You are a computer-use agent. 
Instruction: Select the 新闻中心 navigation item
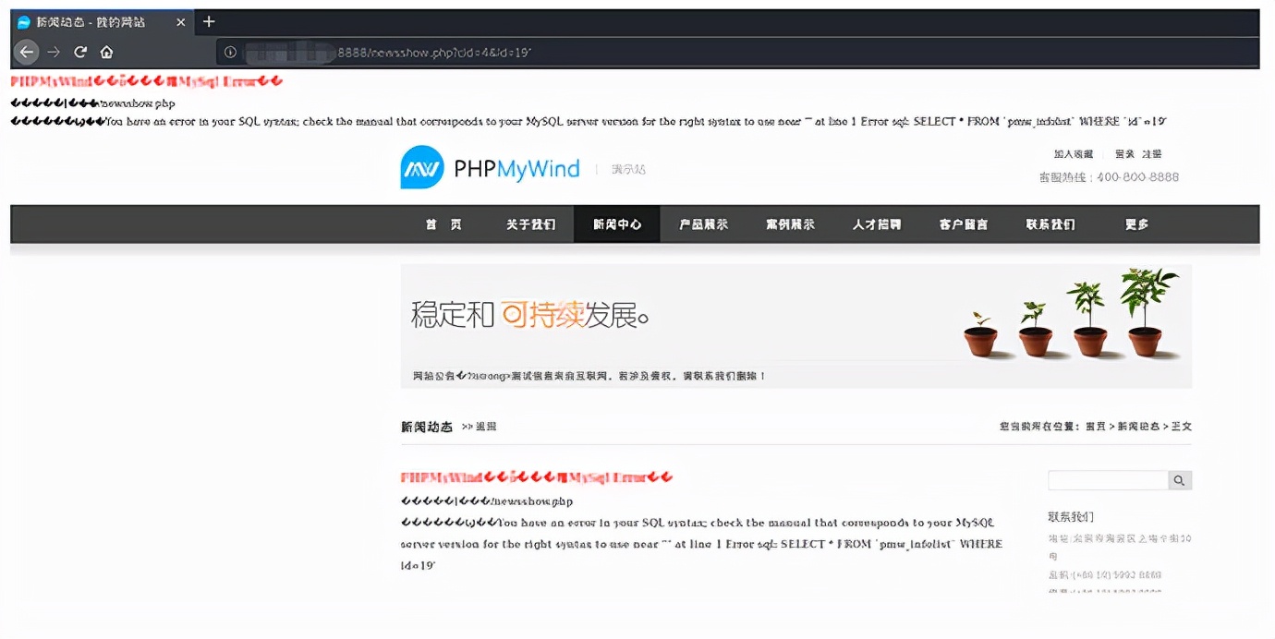pyautogui.click(x=617, y=224)
